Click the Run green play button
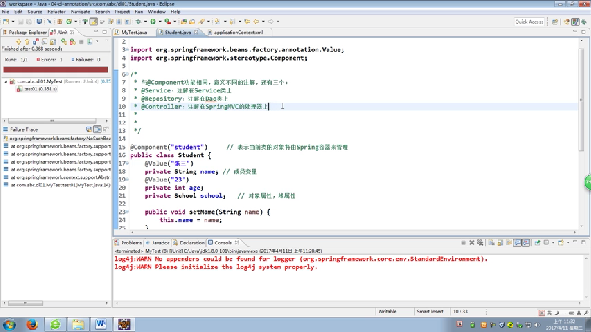This screenshot has height=332, width=591. click(153, 22)
